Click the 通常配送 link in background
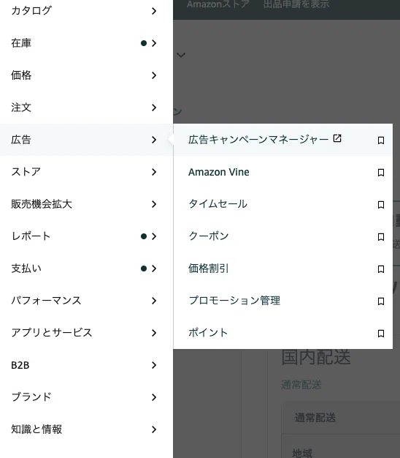Screen dimensions: 400x458 pos(301,385)
